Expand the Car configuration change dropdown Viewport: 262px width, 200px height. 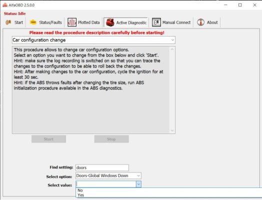172,40
